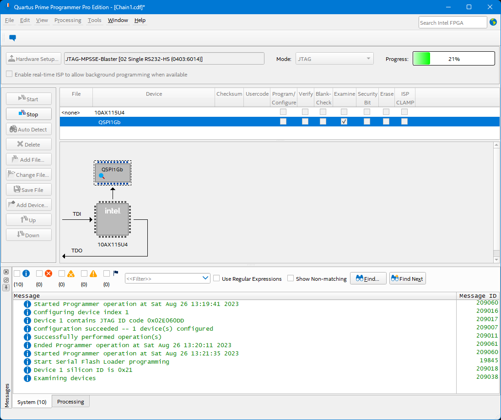This screenshot has height=420, width=501.
Task: Toggle Examine checkbox for QSPI1Gb row
Action: click(x=344, y=121)
